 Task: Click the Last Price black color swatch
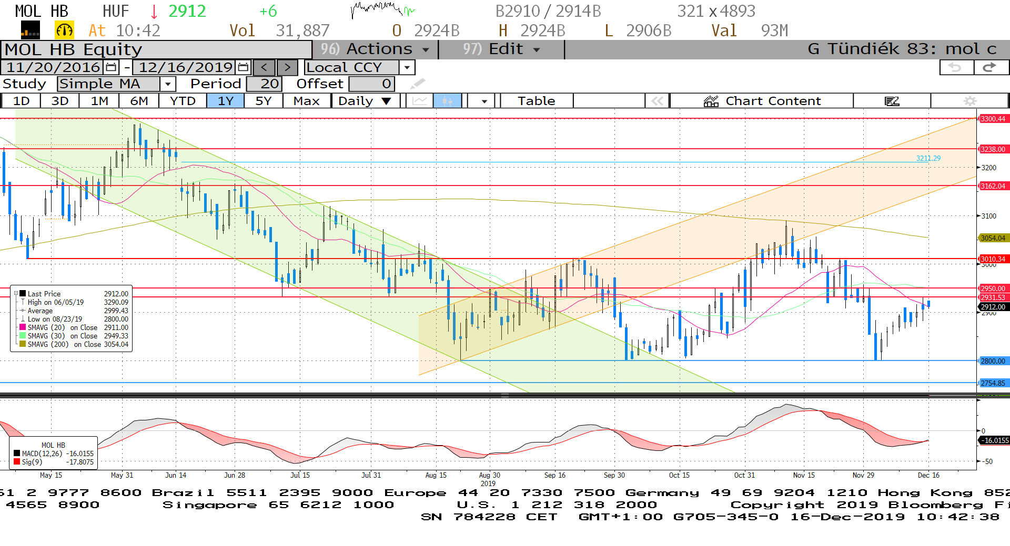point(23,294)
